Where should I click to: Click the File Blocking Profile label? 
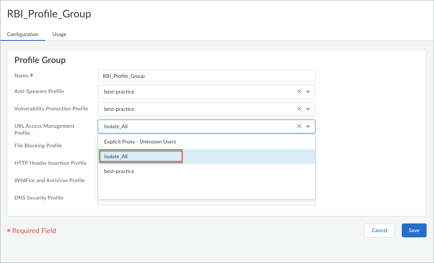[38, 146]
